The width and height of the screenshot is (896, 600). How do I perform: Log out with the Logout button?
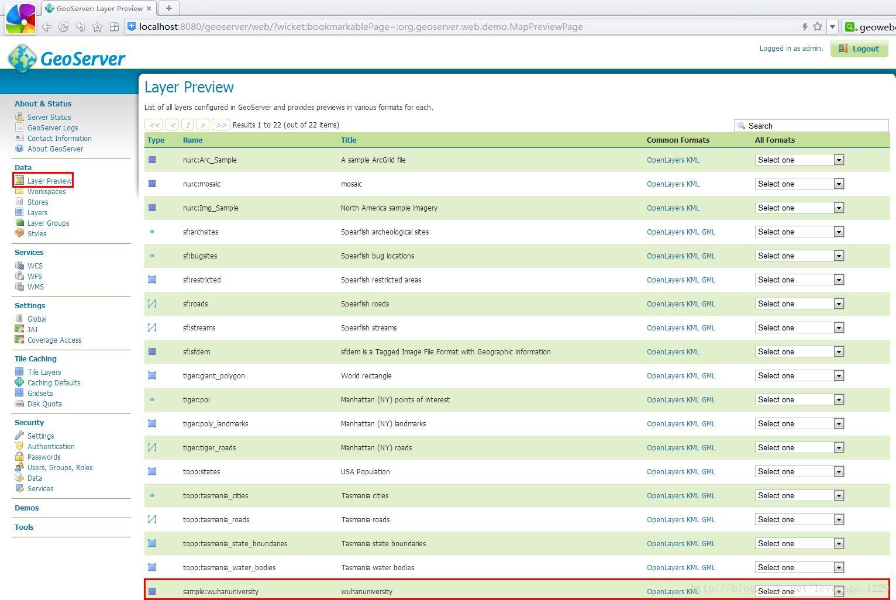(x=859, y=49)
